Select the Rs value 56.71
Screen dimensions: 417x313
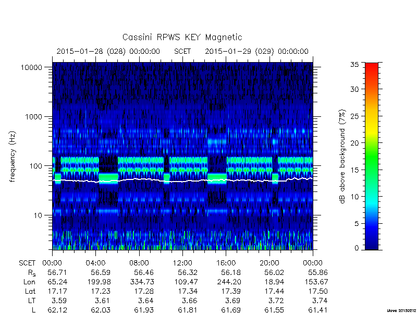click(57, 272)
